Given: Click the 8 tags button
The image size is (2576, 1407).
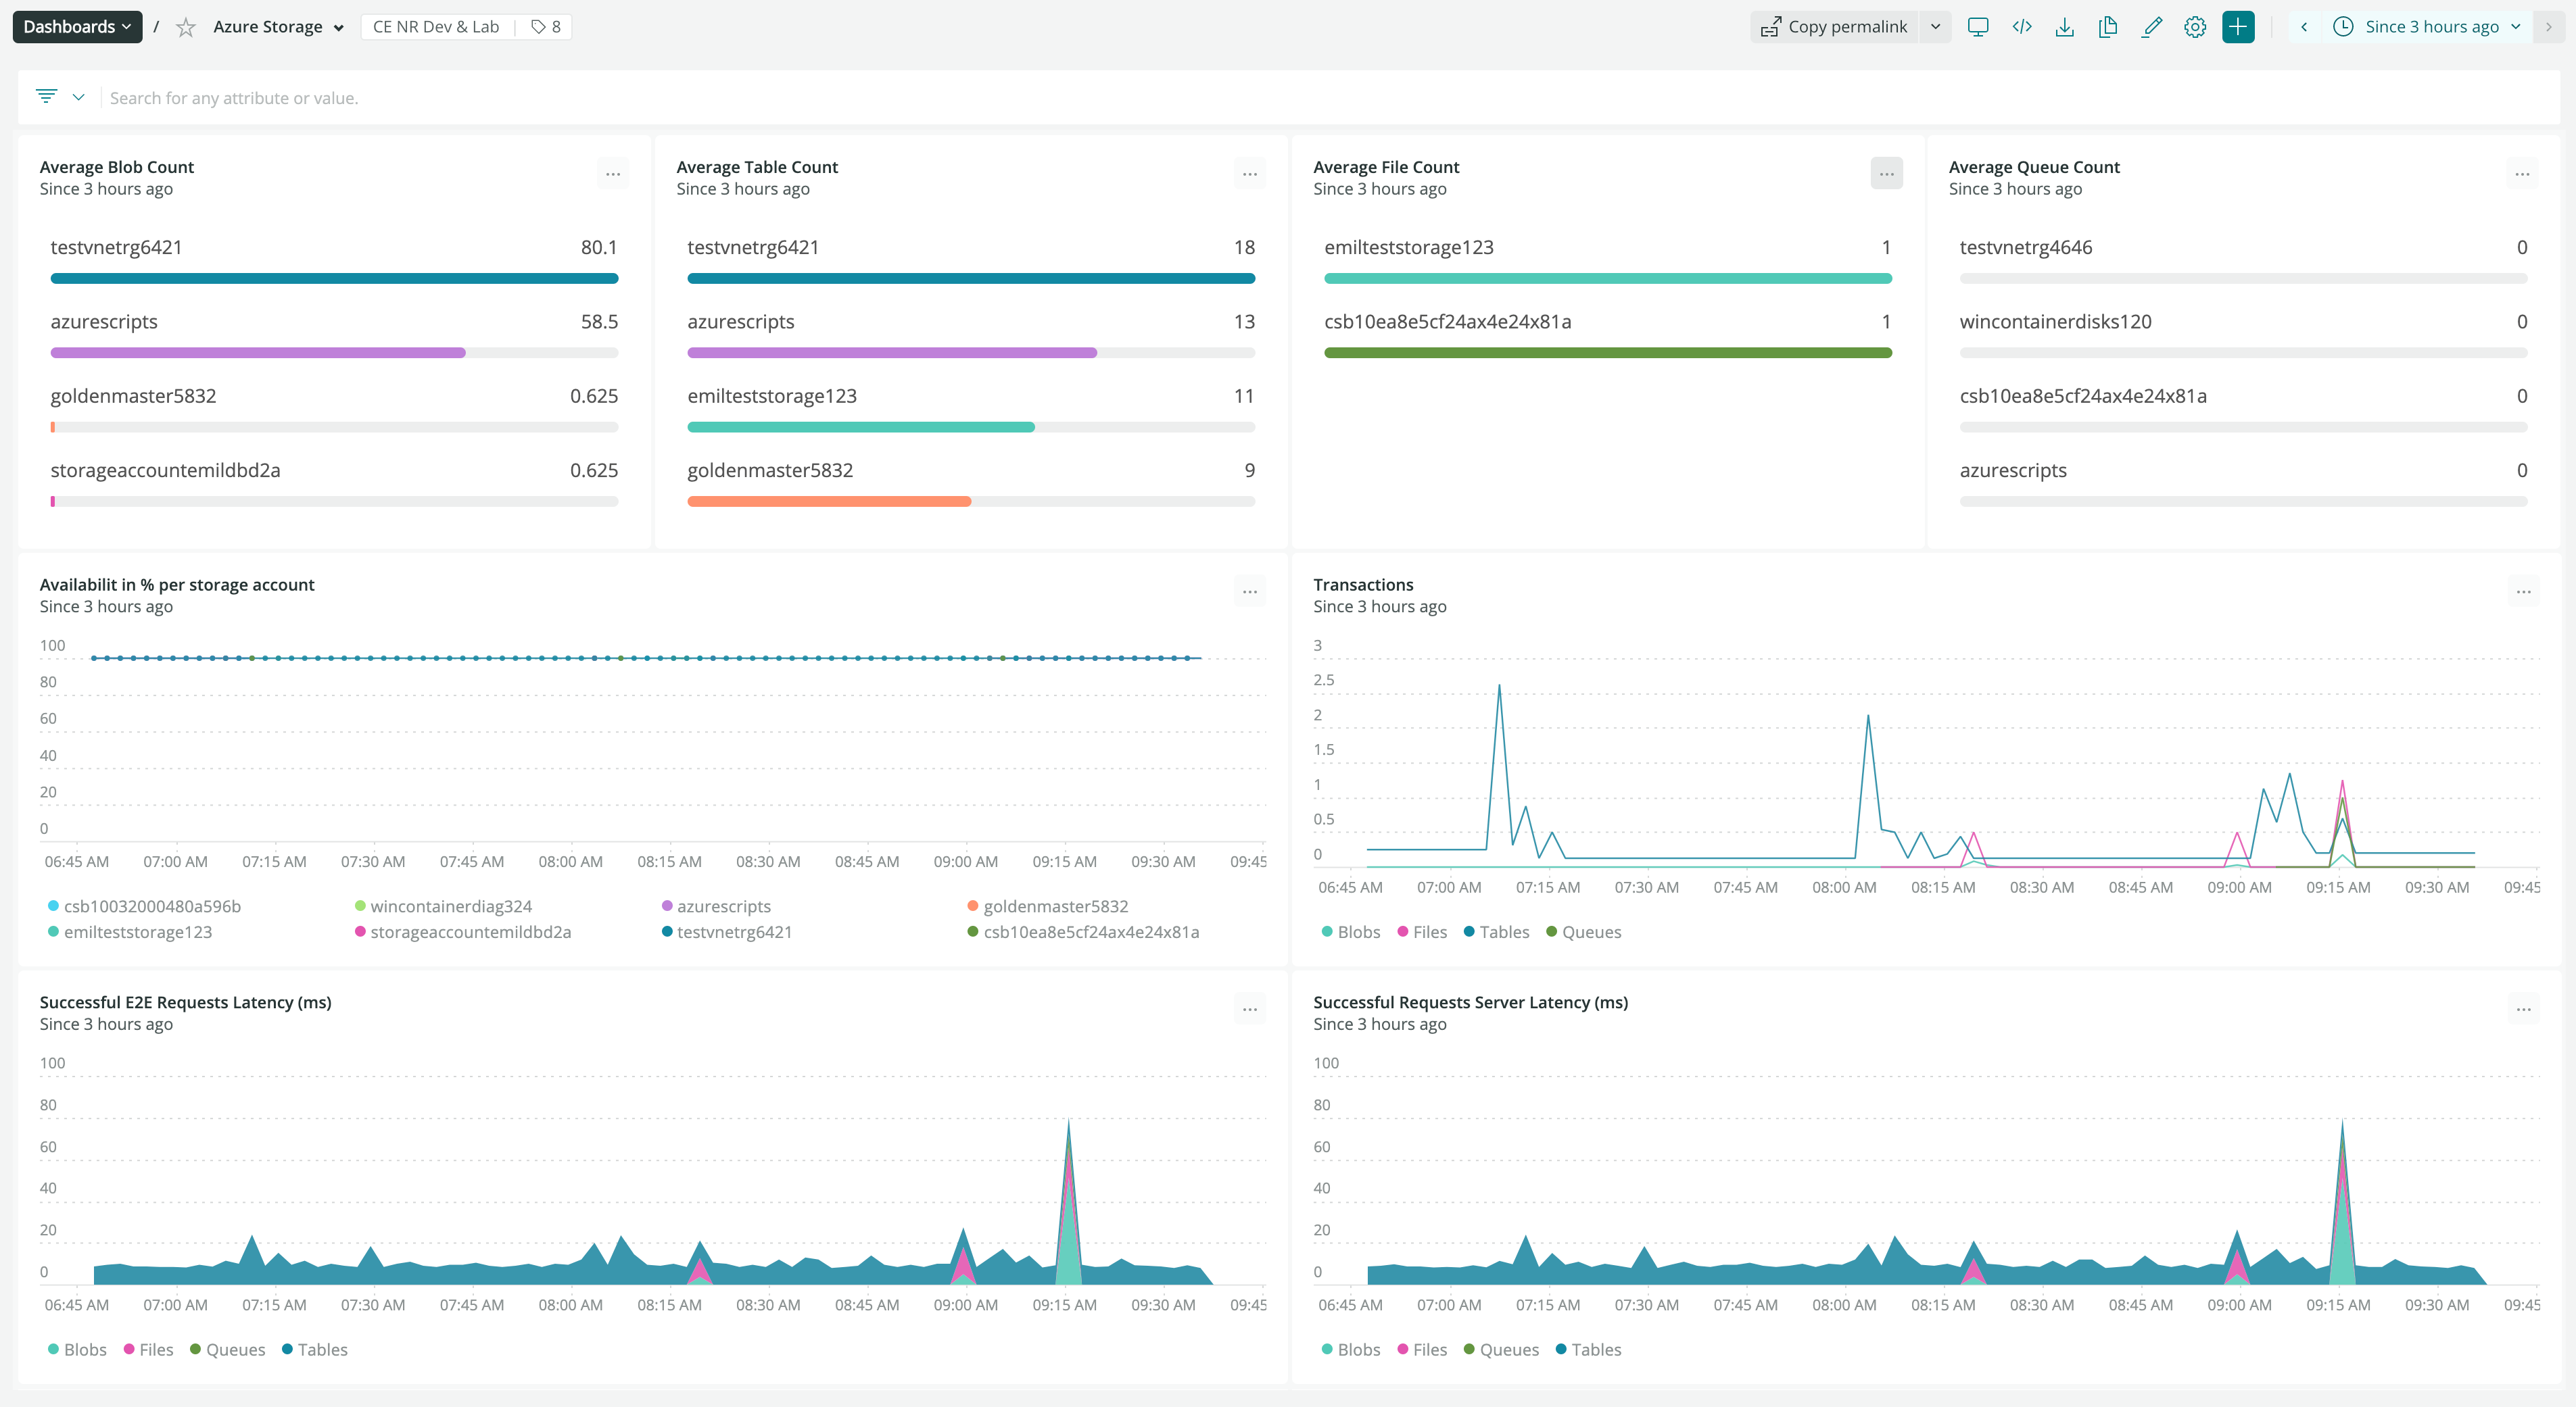Looking at the screenshot, I should click(546, 27).
